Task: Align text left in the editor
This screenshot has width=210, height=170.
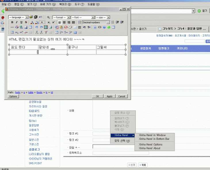Action: click(x=60, y=22)
